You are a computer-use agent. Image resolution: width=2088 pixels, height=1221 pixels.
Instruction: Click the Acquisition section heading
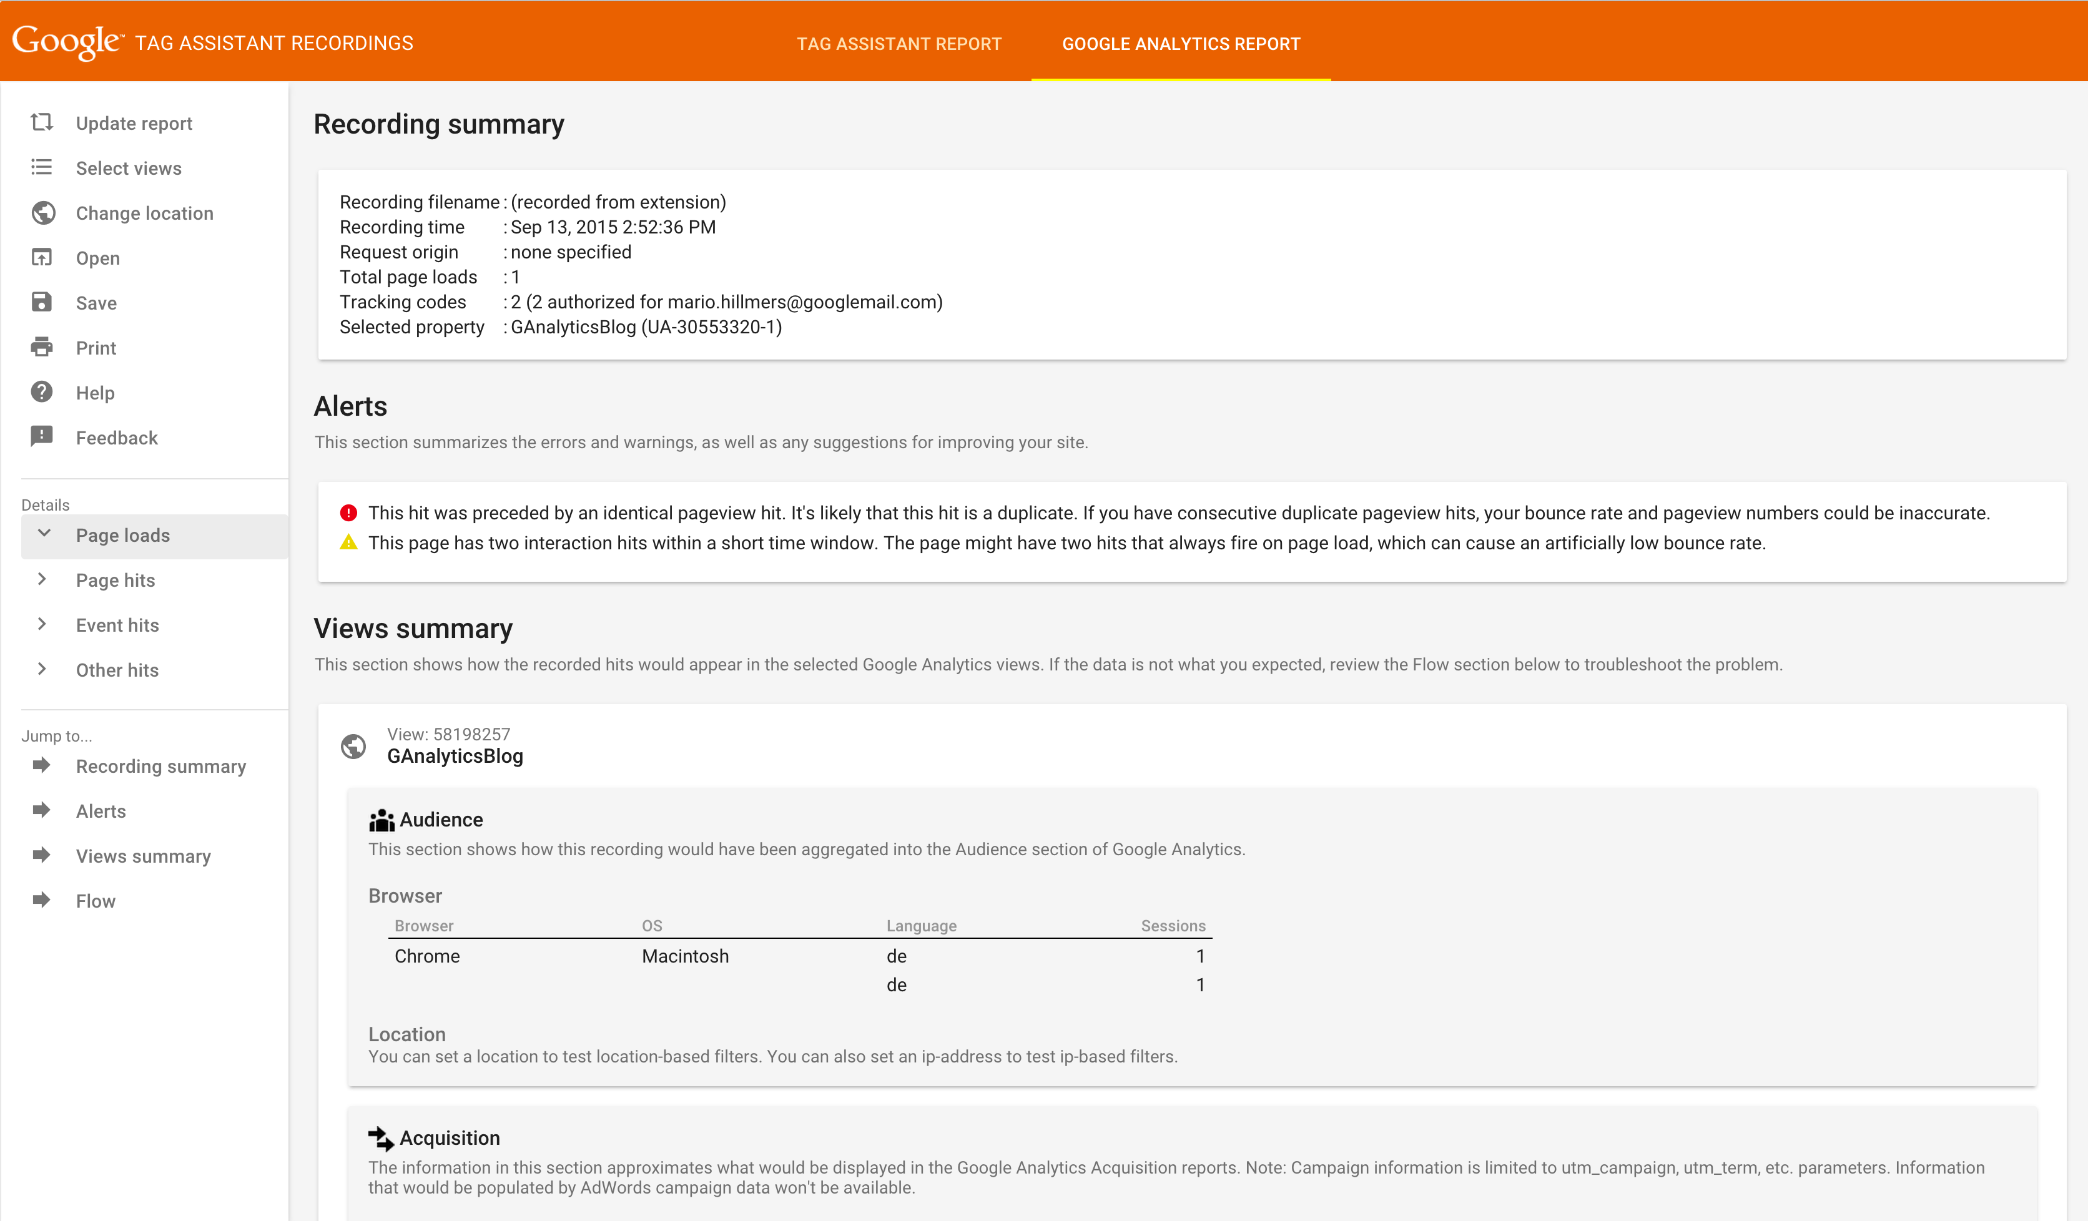(450, 1138)
